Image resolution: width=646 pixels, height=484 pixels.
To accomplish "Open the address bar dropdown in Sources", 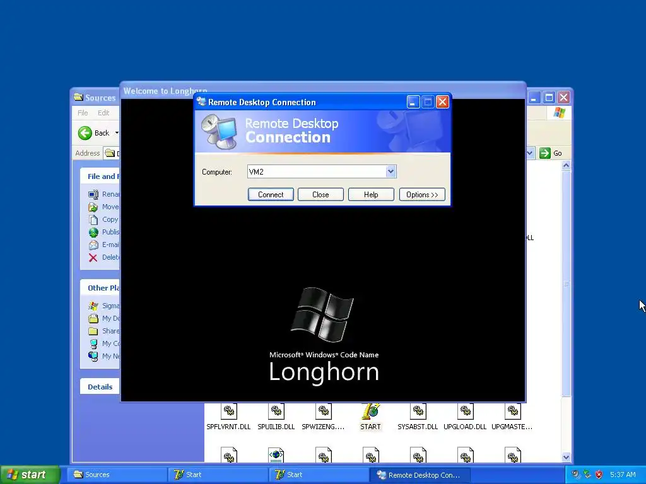I will pyautogui.click(x=530, y=153).
